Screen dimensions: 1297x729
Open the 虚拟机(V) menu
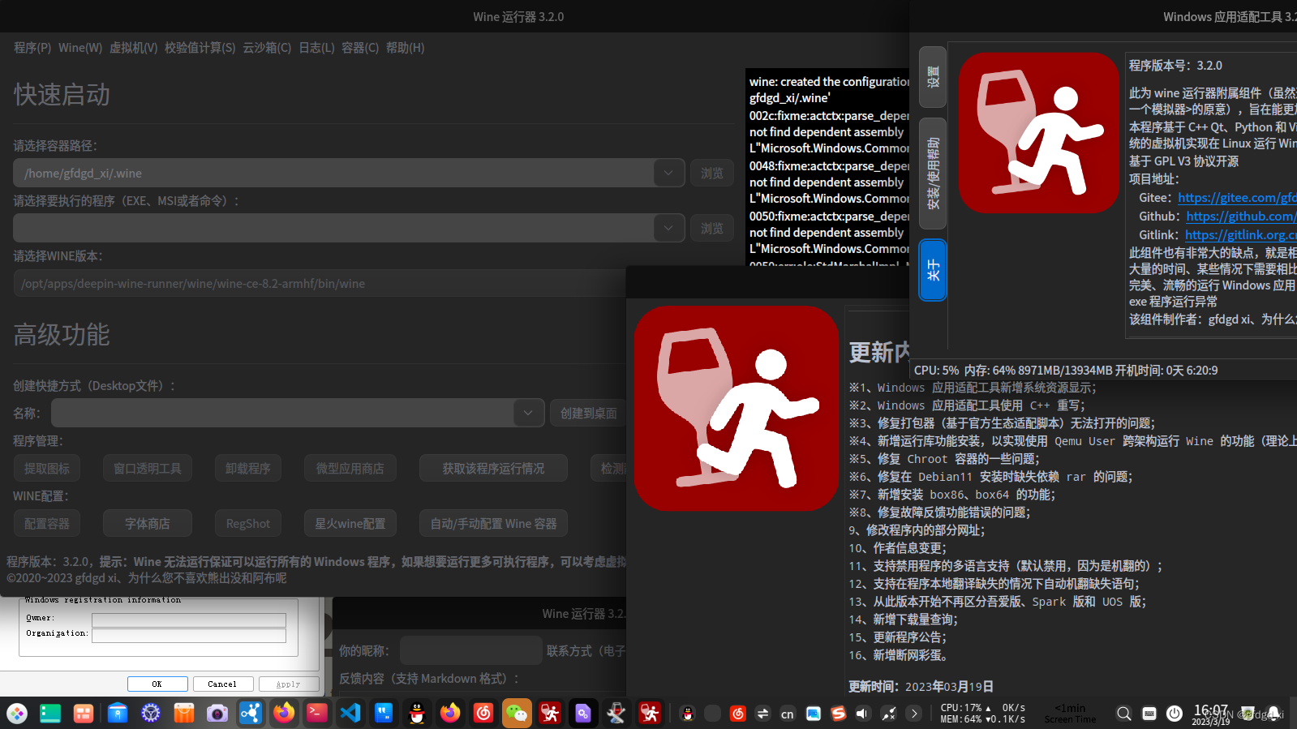pyautogui.click(x=134, y=48)
